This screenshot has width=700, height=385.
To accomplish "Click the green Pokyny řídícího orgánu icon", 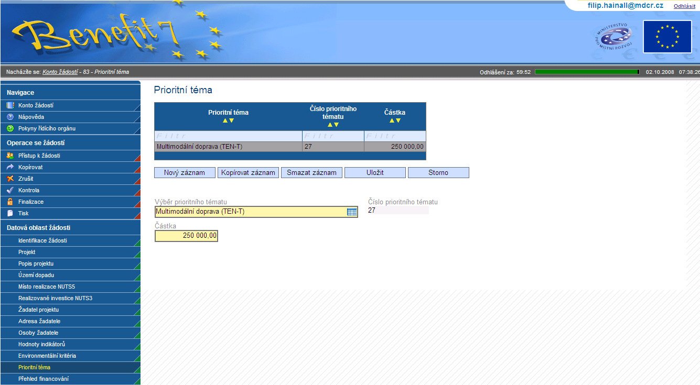I will point(10,128).
